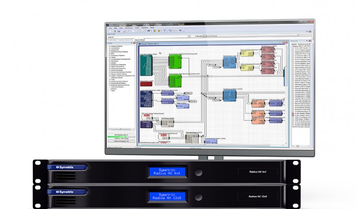The width and height of the screenshot is (356, 209).
Task: Push the round knob on Radius NX 4x4
Action: 199,172
